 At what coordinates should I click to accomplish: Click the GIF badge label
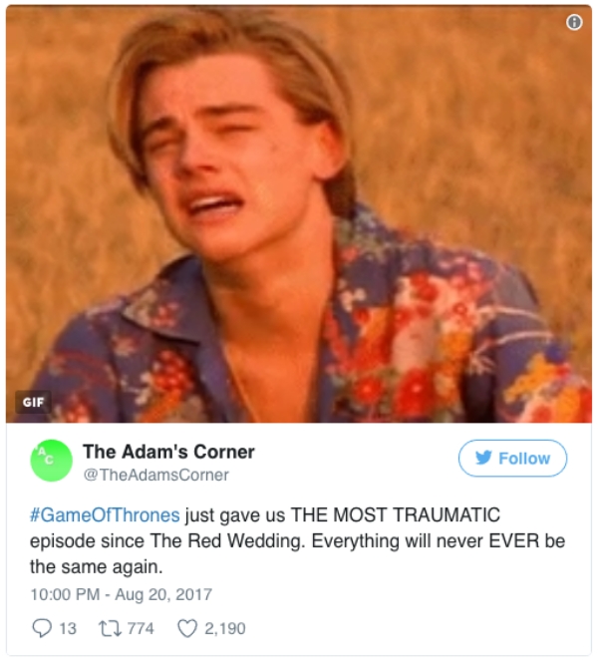(x=33, y=402)
